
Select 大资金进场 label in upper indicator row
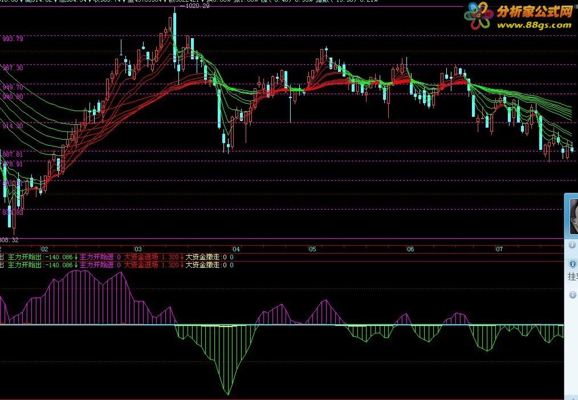coord(141,257)
